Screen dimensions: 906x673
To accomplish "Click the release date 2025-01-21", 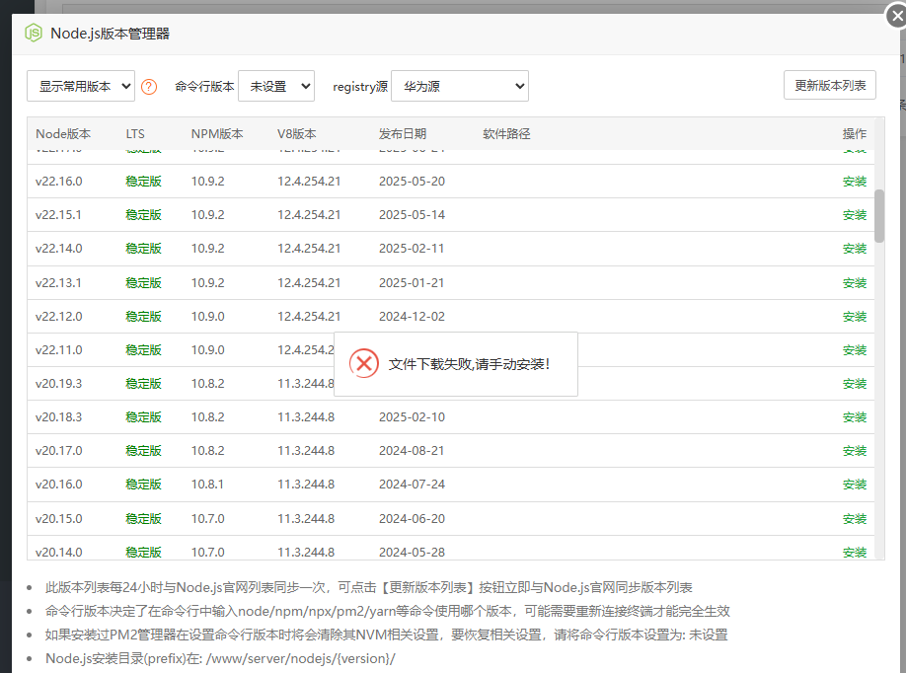I will (412, 283).
